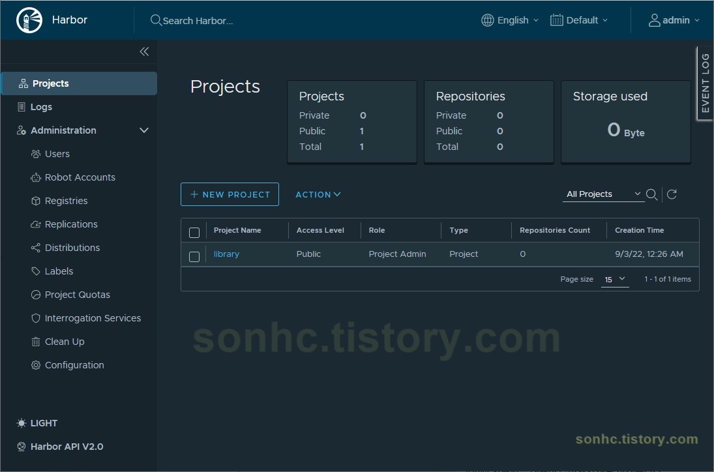714x472 pixels.
Task: Open the Projects sidebar menu item
Action: [x=80, y=83]
